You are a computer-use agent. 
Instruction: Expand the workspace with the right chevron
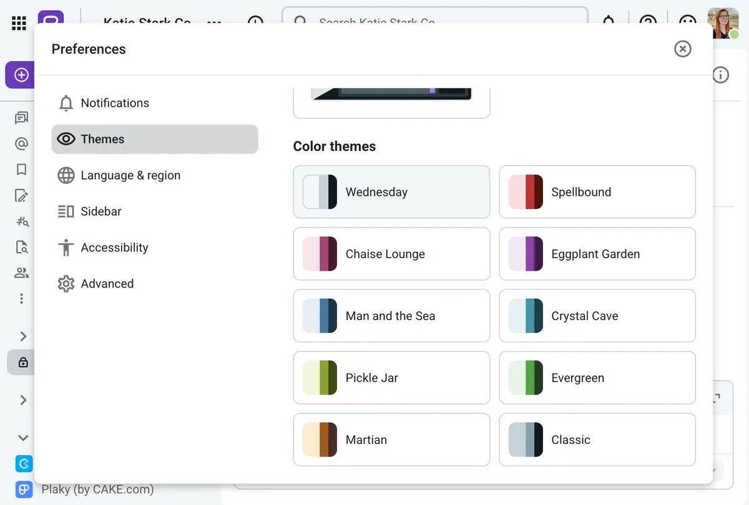pyautogui.click(x=22, y=336)
